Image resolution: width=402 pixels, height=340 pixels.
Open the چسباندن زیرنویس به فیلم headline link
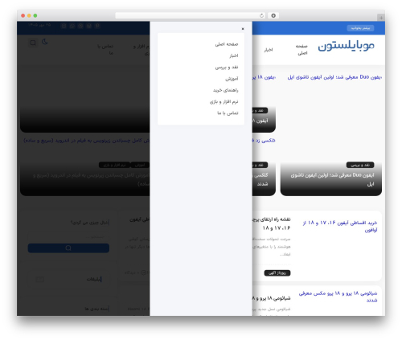(x=87, y=141)
